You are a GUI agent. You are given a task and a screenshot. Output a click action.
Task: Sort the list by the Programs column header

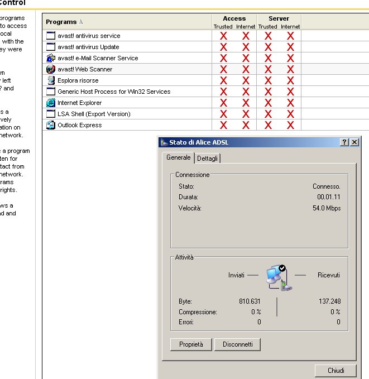(x=64, y=22)
